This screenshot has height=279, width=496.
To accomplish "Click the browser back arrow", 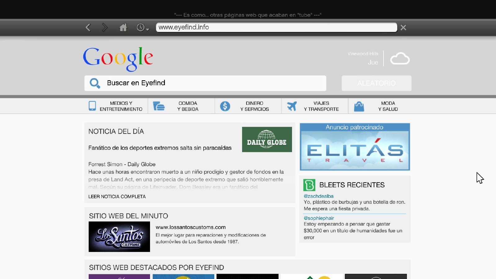I will (88, 28).
